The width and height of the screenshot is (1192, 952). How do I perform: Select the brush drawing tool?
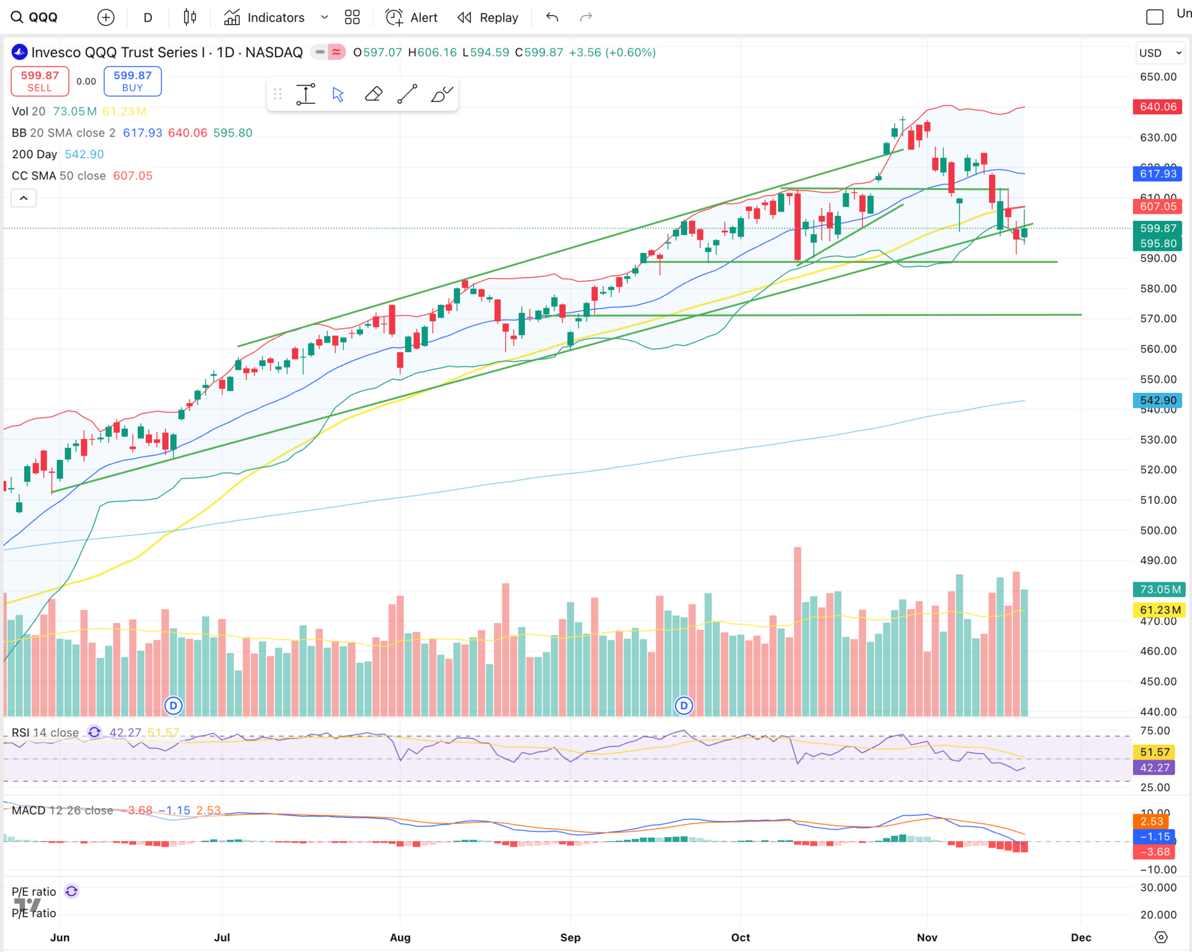point(442,94)
